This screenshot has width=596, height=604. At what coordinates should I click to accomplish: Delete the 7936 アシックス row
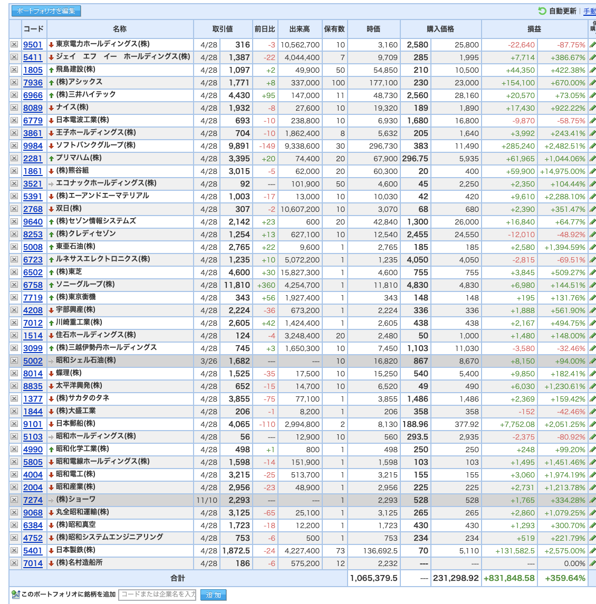click(14, 82)
